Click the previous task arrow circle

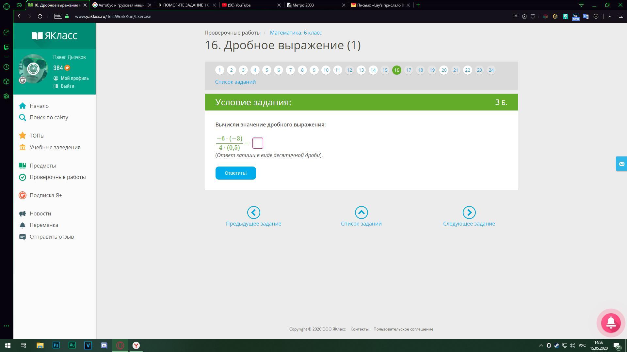(x=253, y=213)
